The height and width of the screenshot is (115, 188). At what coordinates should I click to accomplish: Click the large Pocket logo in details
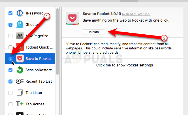tap(72, 19)
